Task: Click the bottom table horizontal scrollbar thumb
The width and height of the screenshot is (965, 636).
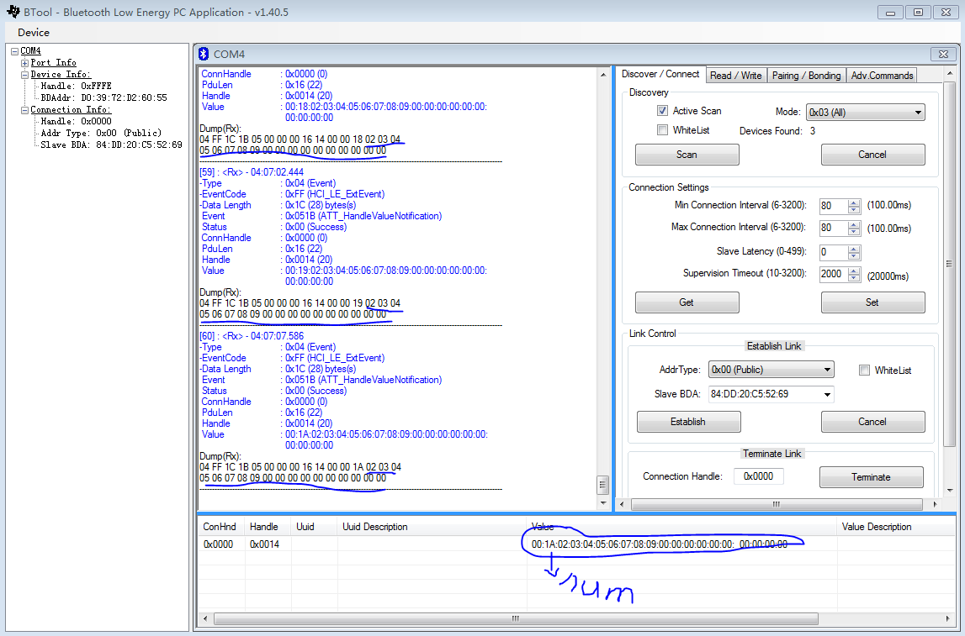Action: tap(516, 618)
